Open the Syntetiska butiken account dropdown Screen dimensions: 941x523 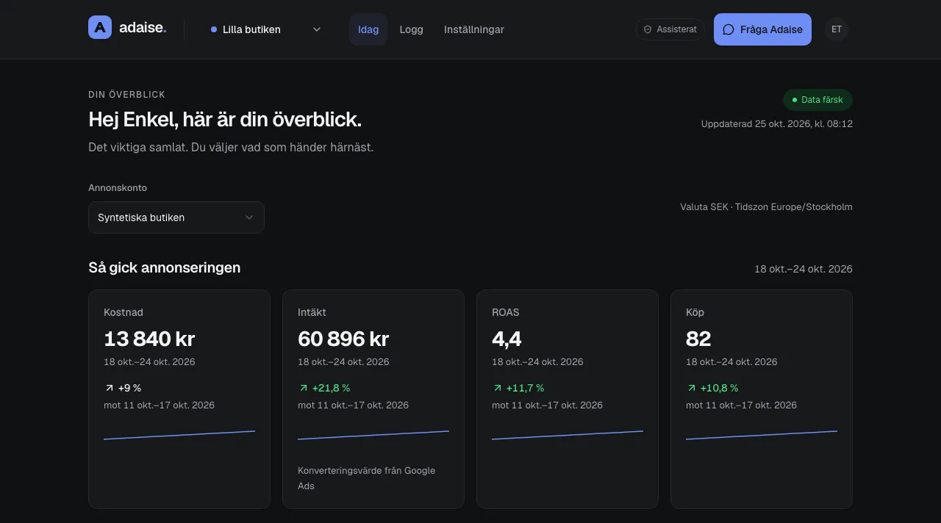tap(176, 217)
